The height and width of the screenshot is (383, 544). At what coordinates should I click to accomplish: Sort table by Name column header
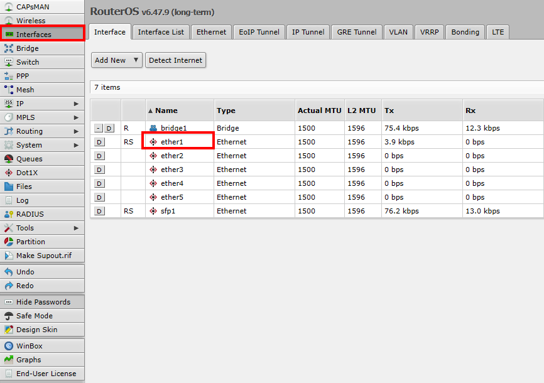[x=166, y=111]
